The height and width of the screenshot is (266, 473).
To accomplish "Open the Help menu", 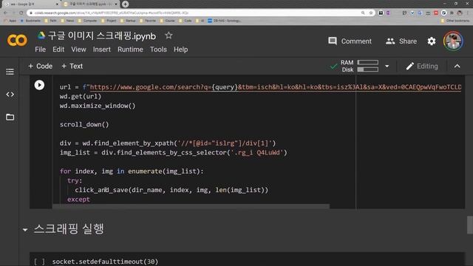I will [x=180, y=50].
